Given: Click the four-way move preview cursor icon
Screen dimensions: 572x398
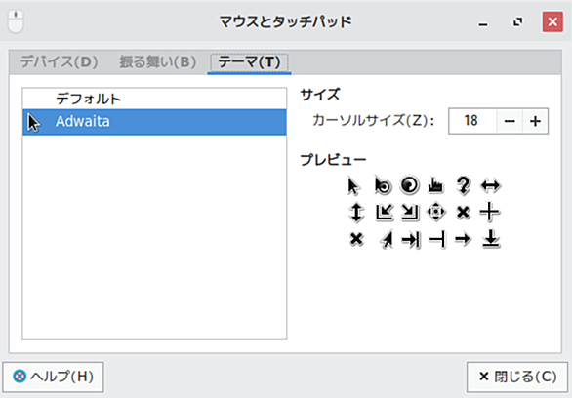Looking at the screenshot, I should (436, 212).
